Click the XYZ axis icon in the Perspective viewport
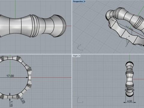Image resolution: width=144 pixels, height=108 pixels. [x=80, y=47]
